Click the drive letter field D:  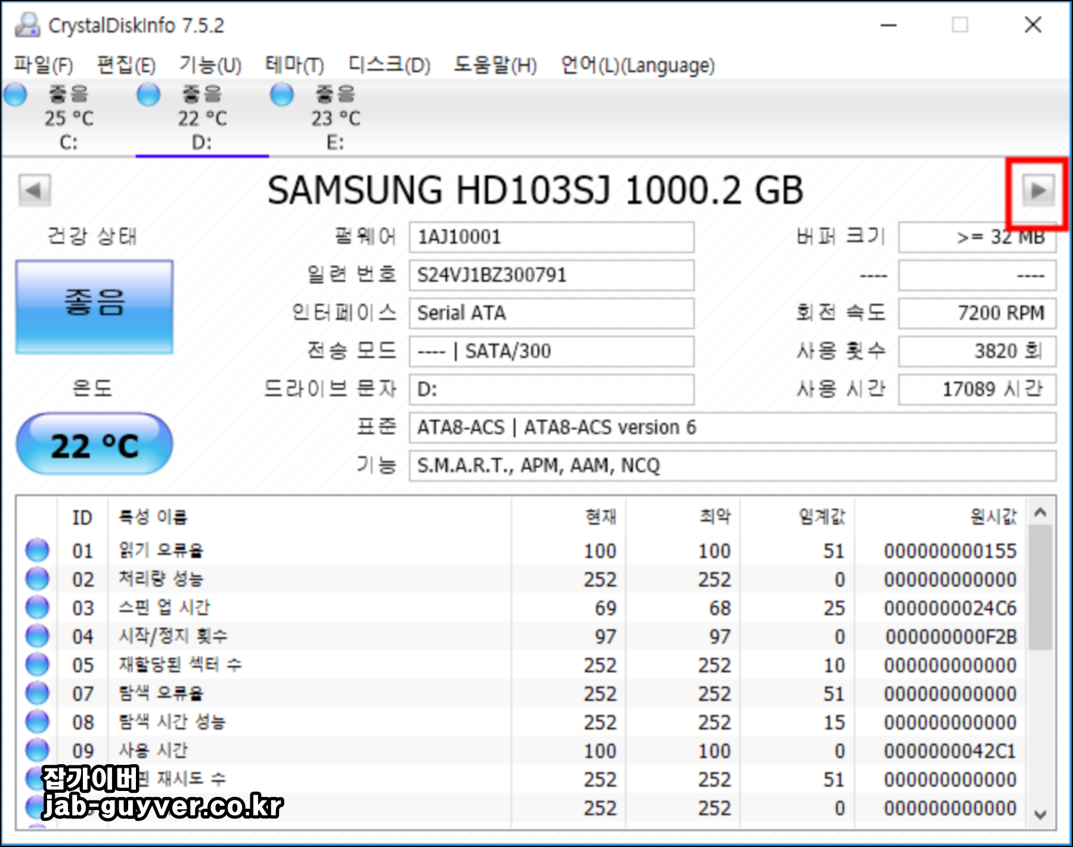coord(551,390)
